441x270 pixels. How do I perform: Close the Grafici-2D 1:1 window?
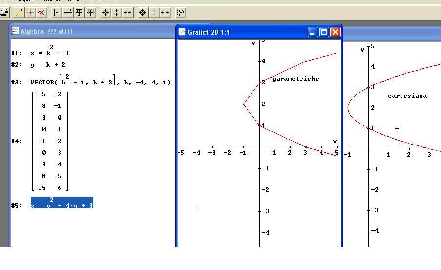coord(335,32)
